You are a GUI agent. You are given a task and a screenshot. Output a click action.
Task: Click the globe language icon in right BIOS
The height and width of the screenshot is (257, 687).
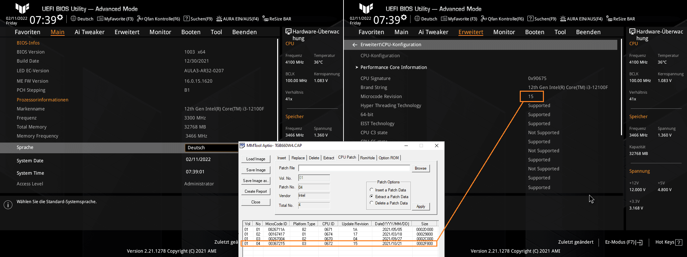point(417,18)
